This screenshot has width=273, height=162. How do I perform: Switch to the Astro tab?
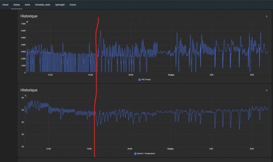[x=27, y=5]
